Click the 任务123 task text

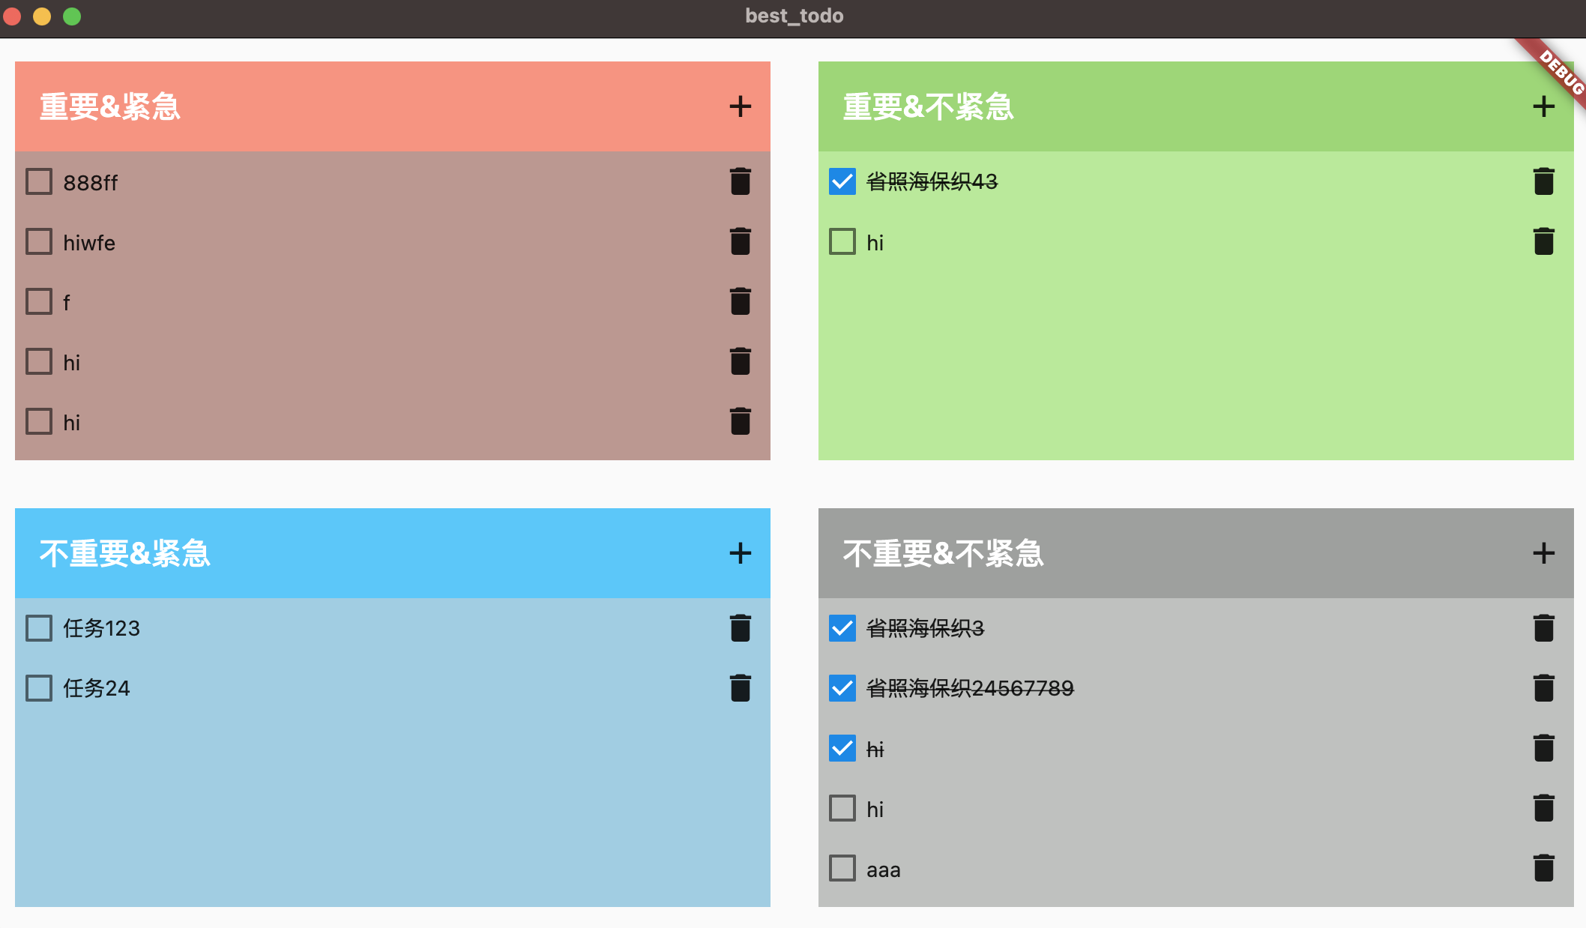coord(101,628)
